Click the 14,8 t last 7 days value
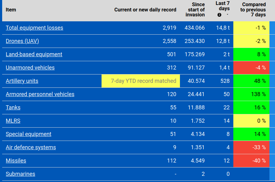 pyautogui.click(x=223, y=28)
